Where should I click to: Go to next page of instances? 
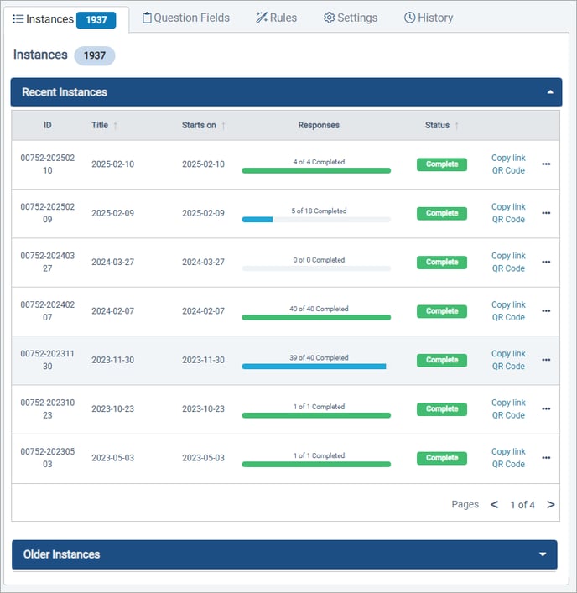point(550,505)
